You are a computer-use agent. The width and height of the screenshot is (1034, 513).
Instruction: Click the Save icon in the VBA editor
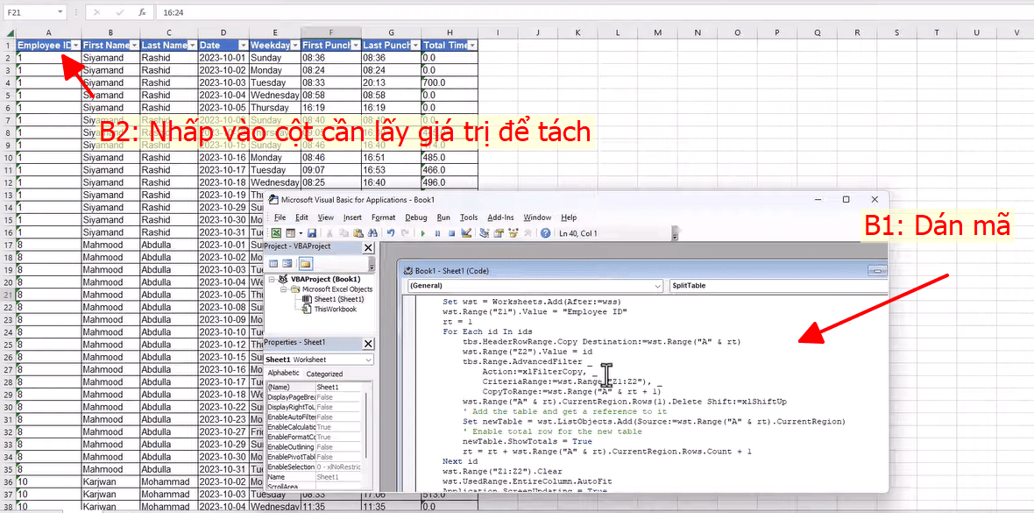pos(311,233)
